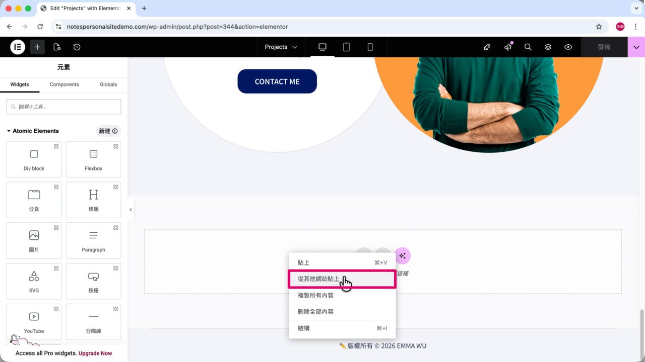Viewport: 645px width, 362px height.
Task: Click the CONTACT ME button
Action: click(277, 81)
